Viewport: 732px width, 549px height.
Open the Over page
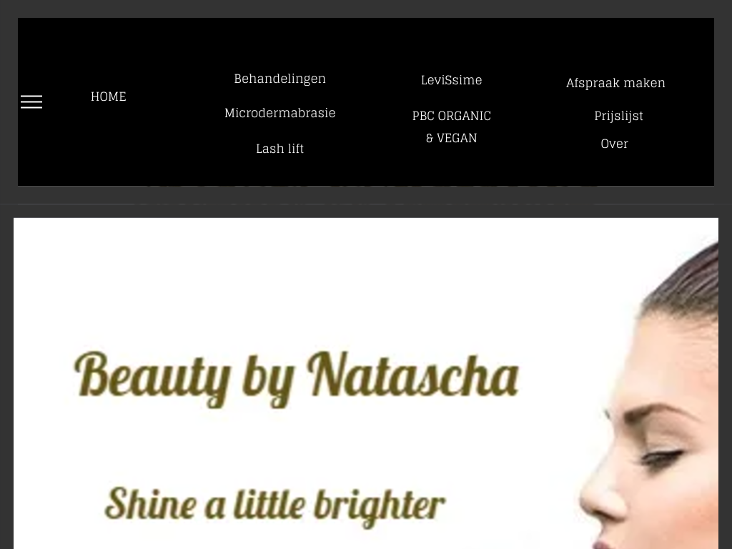click(614, 144)
